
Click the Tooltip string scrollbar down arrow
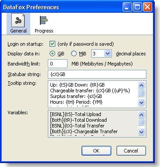141,102
